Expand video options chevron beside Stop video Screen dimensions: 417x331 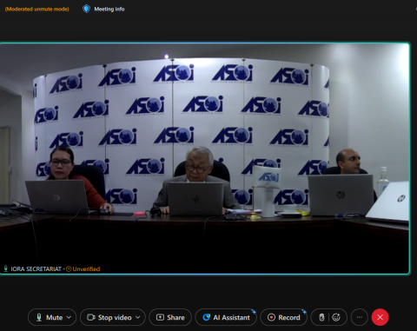(x=138, y=317)
